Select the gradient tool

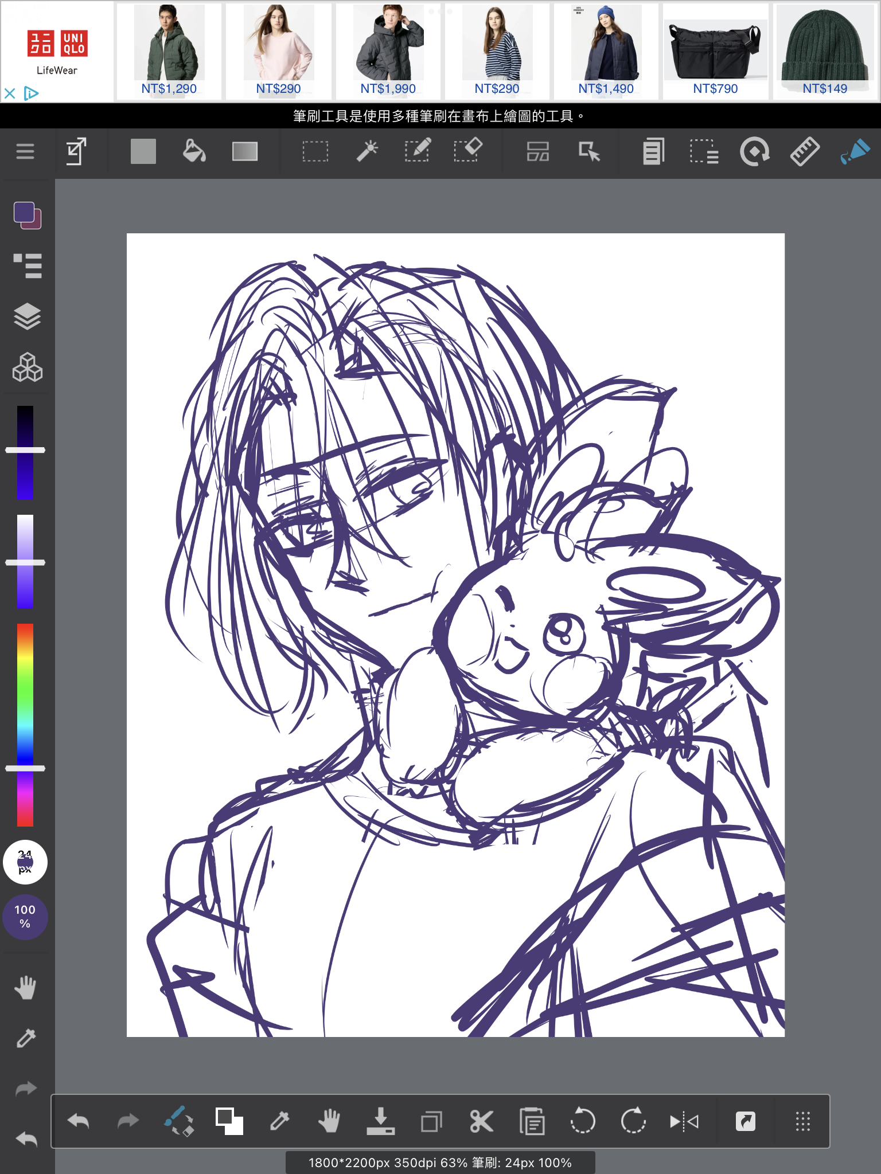pos(245,151)
